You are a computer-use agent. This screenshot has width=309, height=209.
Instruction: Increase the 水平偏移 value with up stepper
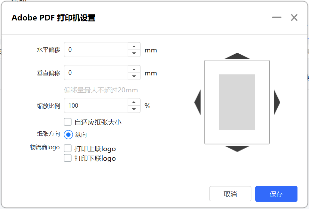tap(134, 46)
